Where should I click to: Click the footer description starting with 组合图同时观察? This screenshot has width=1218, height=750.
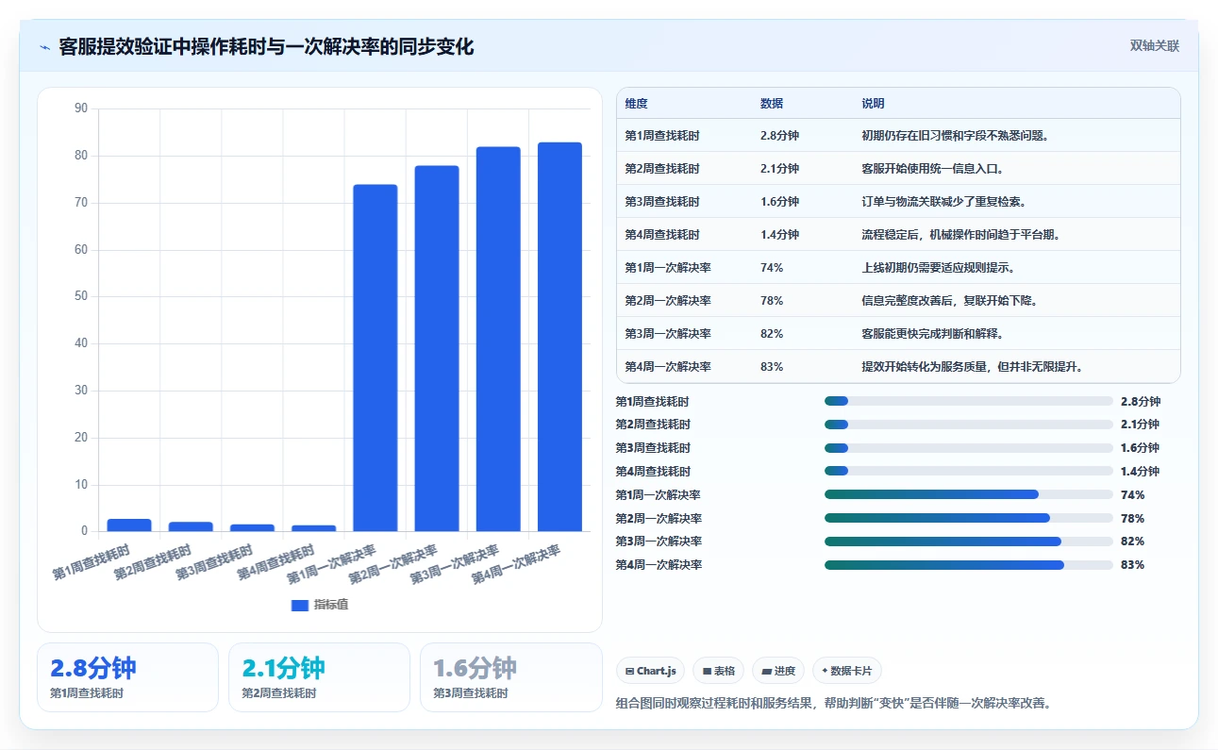pos(833,703)
